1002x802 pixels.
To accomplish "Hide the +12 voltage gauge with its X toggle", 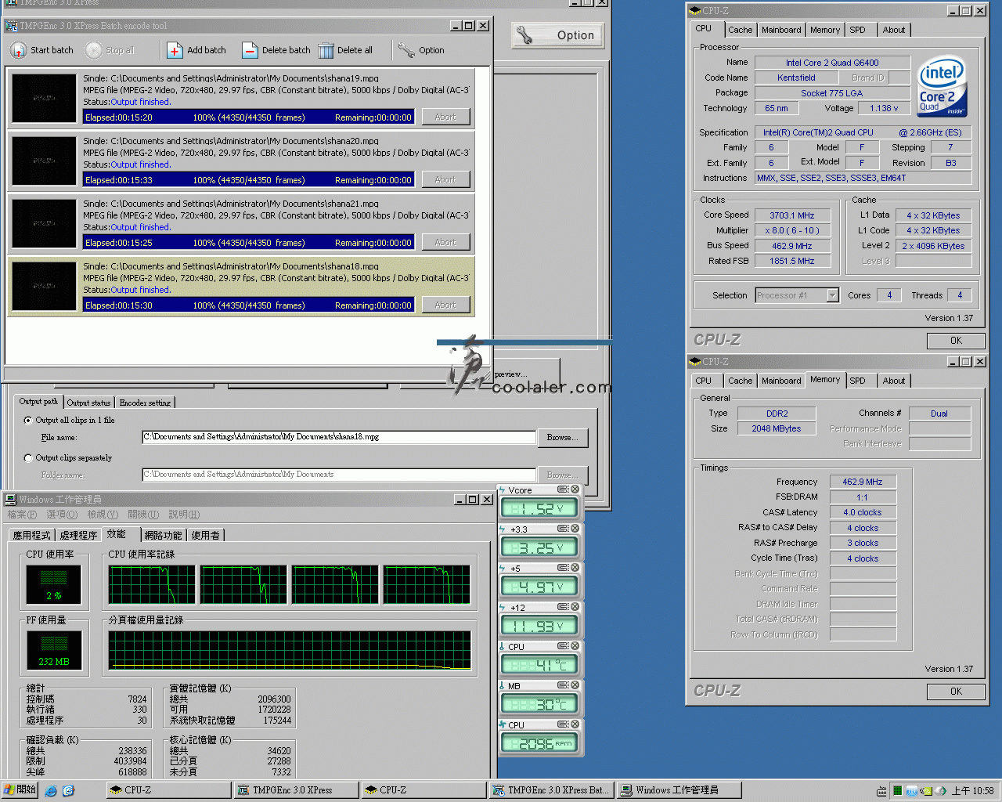I will 575,607.
